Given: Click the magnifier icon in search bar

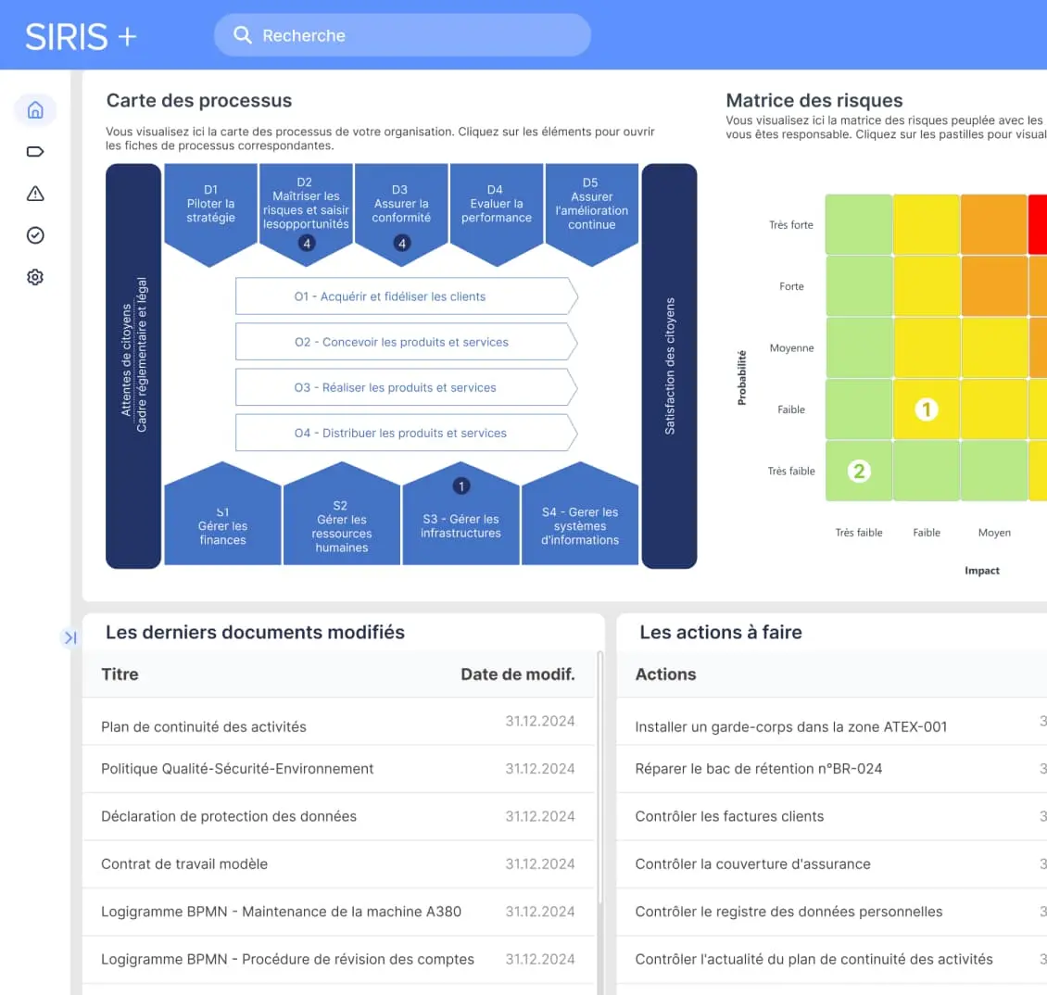Looking at the screenshot, I should coord(243,35).
